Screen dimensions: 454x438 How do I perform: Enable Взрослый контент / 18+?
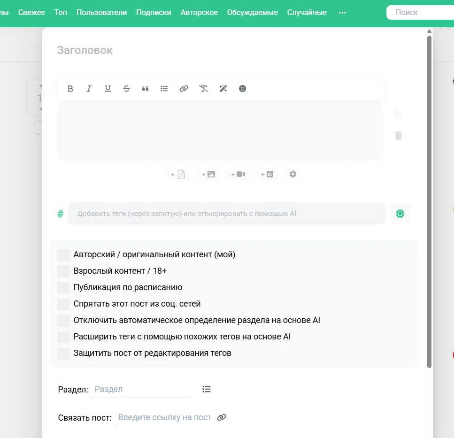click(63, 271)
